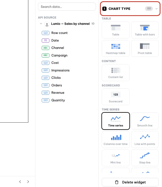Select the Clicks field

point(56,78)
